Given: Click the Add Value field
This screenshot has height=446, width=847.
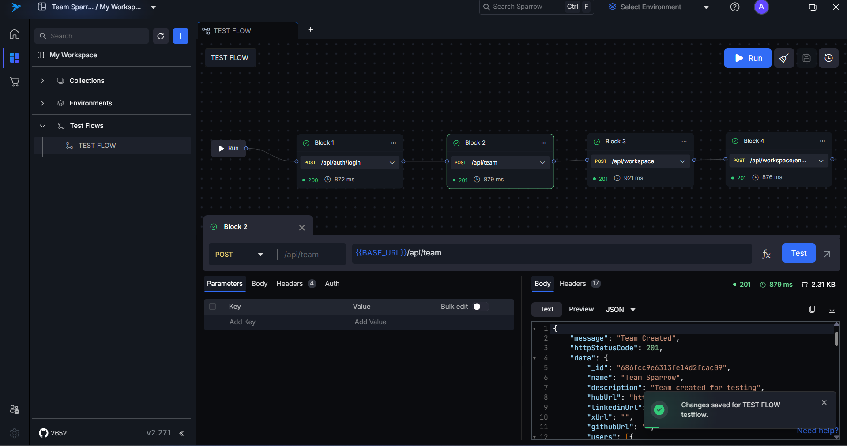Looking at the screenshot, I should tap(370, 322).
